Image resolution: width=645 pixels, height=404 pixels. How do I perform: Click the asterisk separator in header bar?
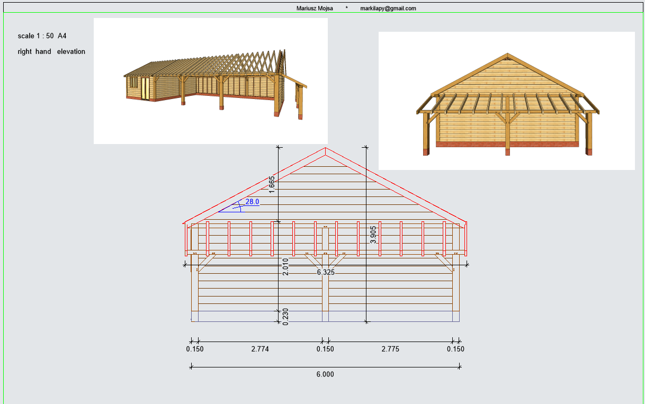[346, 8]
